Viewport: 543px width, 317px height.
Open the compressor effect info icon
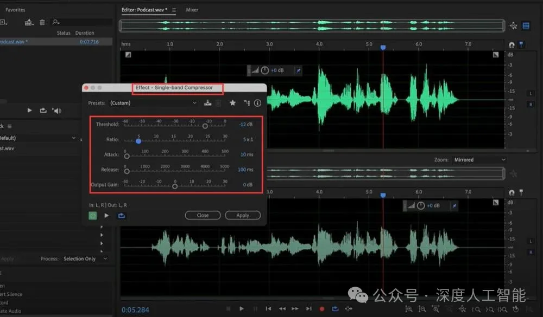[258, 103]
